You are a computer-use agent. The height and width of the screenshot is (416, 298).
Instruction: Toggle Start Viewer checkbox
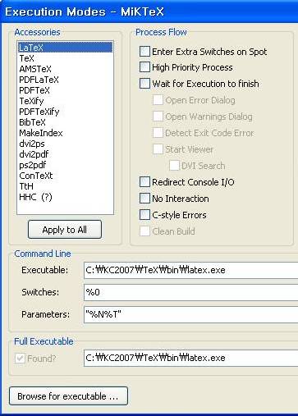click(158, 149)
